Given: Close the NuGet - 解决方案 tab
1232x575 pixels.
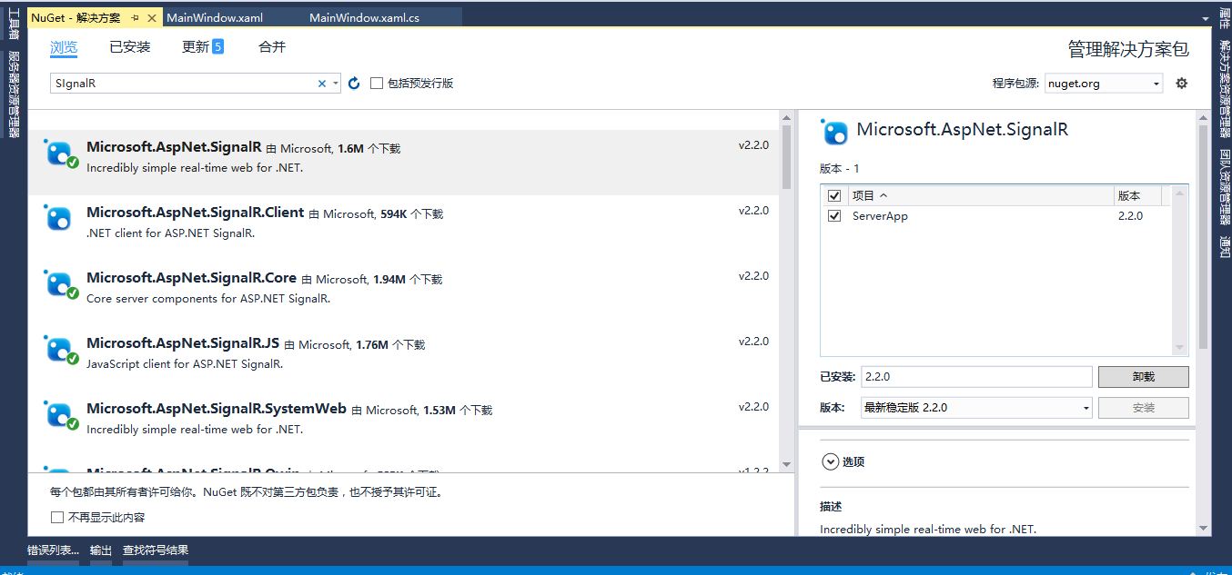Looking at the screenshot, I should (x=151, y=17).
